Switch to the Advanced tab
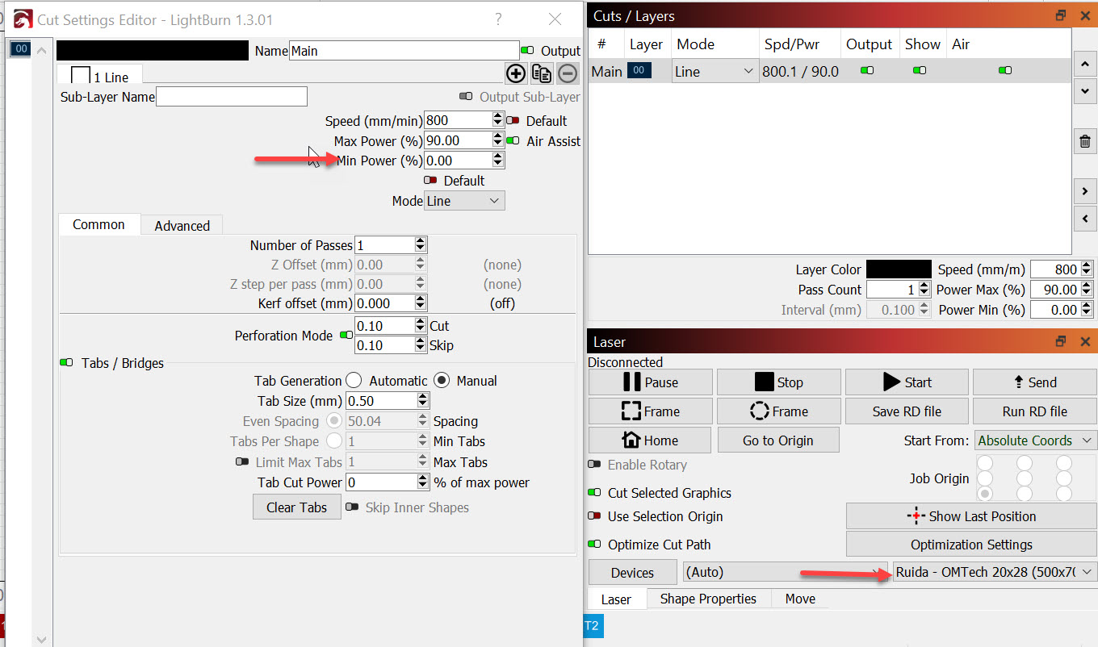 pyautogui.click(x=182, y=226)
